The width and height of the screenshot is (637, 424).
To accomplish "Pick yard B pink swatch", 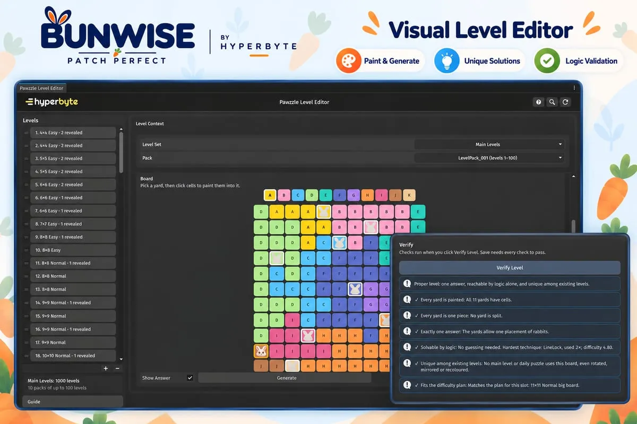I will tap(284, 195).
